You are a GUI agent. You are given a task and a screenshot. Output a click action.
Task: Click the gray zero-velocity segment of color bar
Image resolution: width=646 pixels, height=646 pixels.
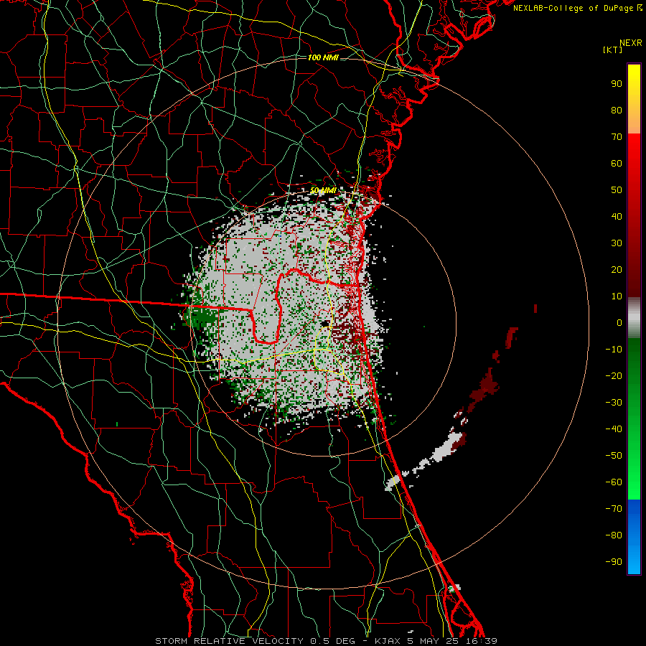[634, 318]
